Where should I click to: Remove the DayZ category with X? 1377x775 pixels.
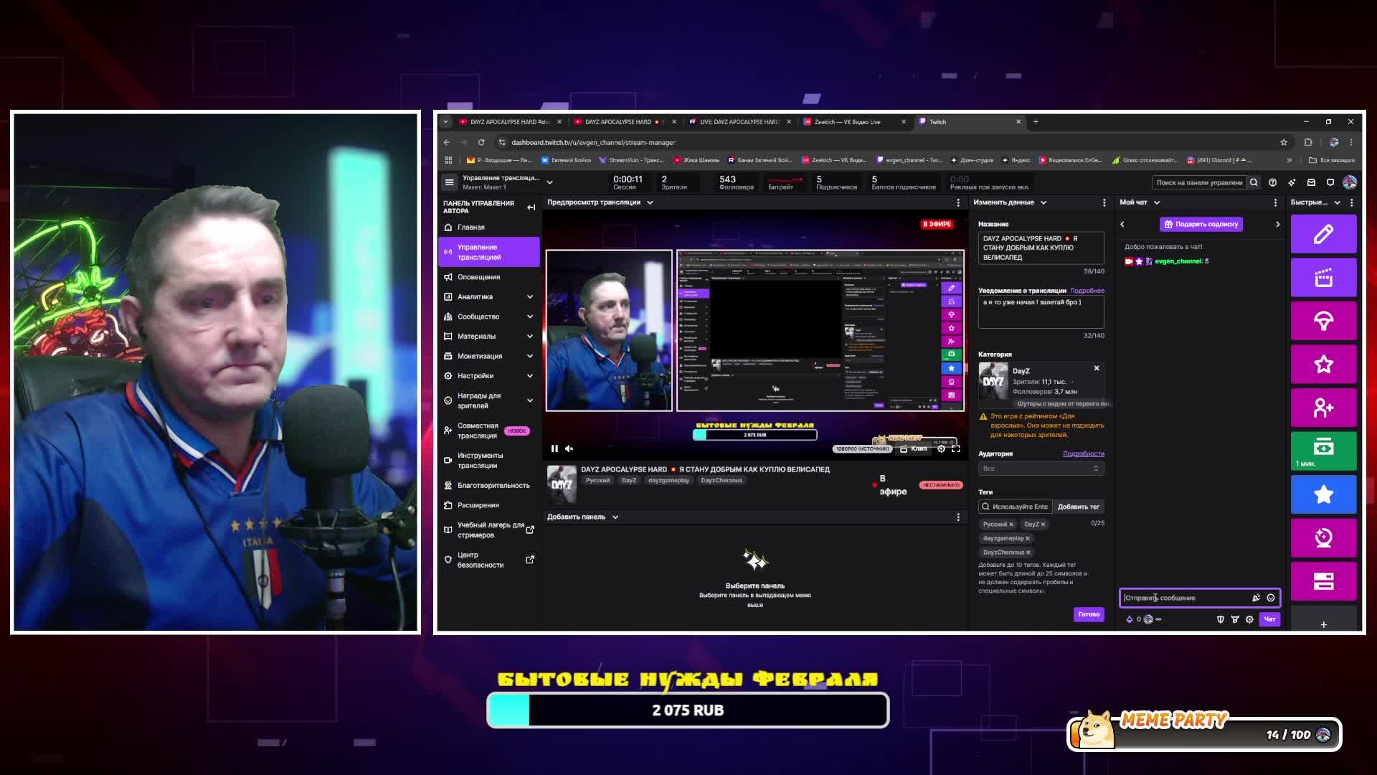[1096, 368]
